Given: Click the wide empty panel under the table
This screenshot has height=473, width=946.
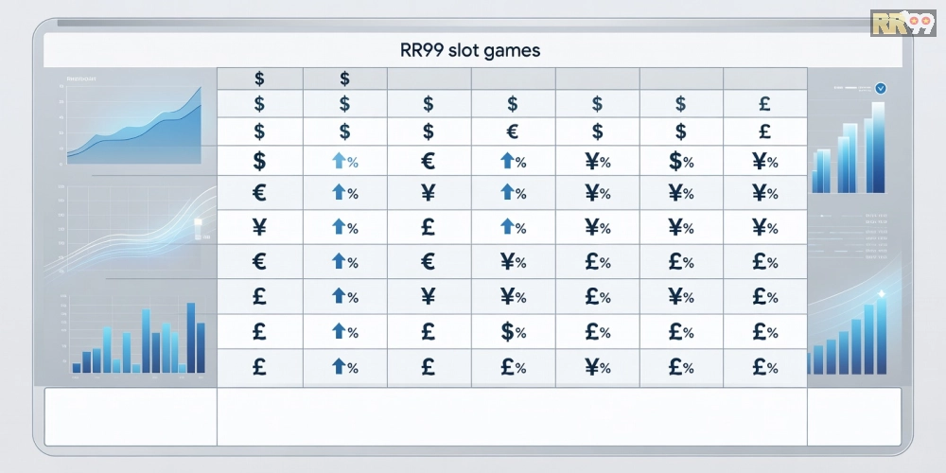Looking at the screenshot, I should point(512,417).
